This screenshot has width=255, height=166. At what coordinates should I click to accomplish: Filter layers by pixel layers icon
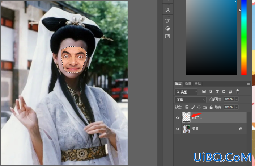(x=204, y=92)
